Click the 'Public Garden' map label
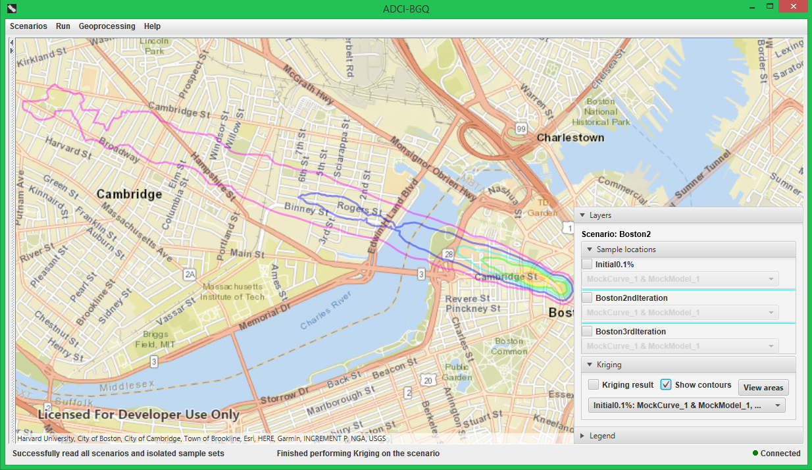 [x=457, y=372]
